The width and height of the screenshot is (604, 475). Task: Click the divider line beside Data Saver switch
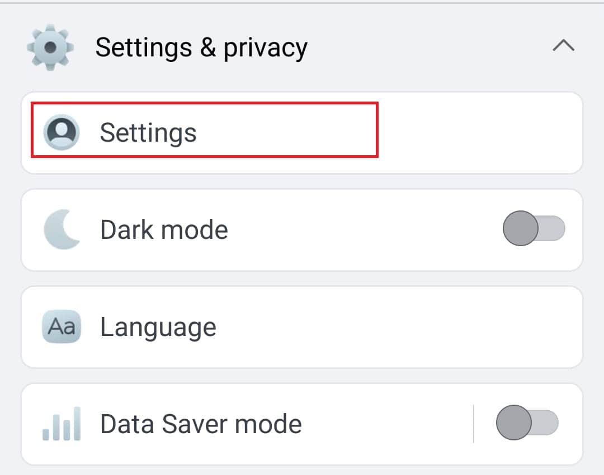coord(474,424)
